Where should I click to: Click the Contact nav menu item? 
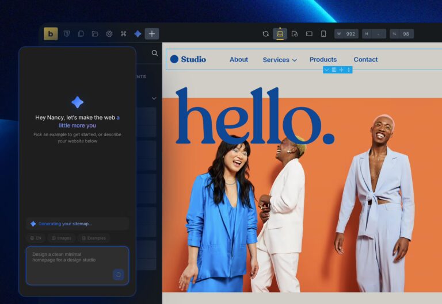[x=365, y=59]
